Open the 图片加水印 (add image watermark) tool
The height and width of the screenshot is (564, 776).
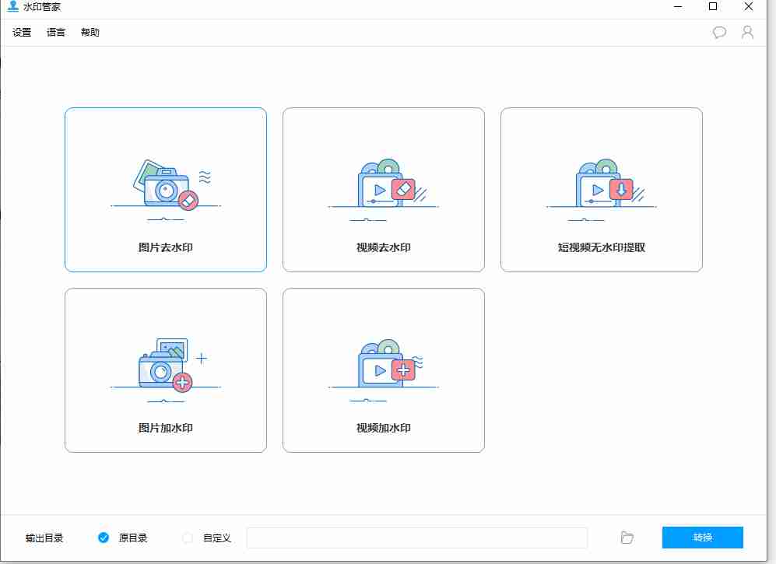point(165,370)
